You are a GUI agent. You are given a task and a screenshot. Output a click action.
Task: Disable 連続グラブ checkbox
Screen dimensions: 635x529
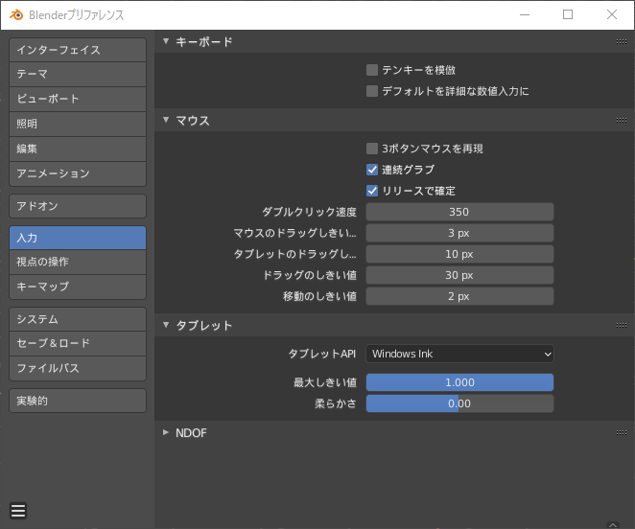tap(372, 170)
